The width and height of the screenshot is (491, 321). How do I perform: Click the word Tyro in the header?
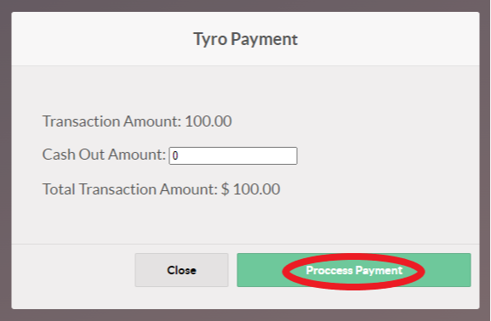(210, 40)
